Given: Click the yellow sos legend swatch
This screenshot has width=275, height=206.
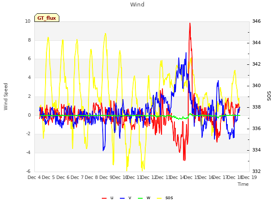Looking at the screenshot, I should (x=159, y=198).
